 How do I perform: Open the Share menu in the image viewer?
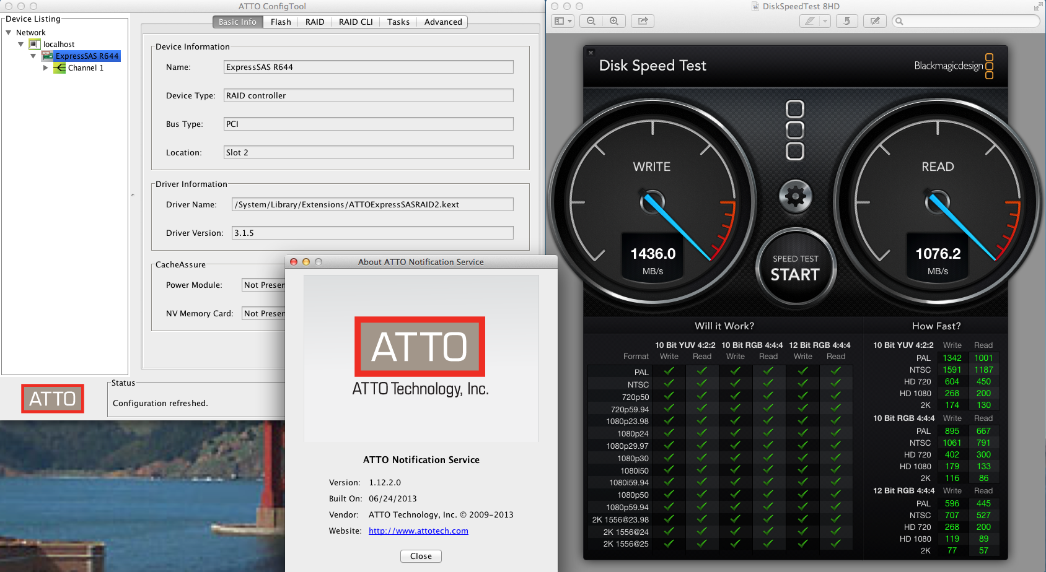[x=643, y=21]
